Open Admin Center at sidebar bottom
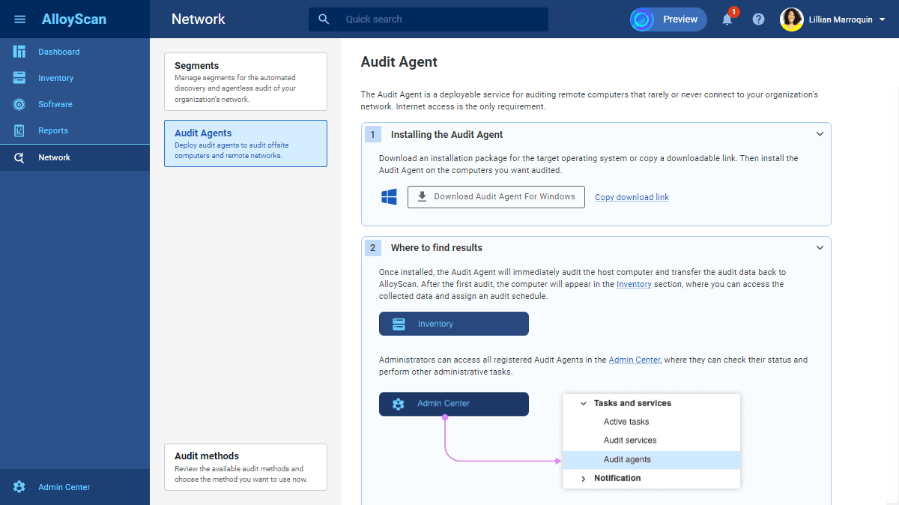899x505 pixels. (x=75, y=487)
